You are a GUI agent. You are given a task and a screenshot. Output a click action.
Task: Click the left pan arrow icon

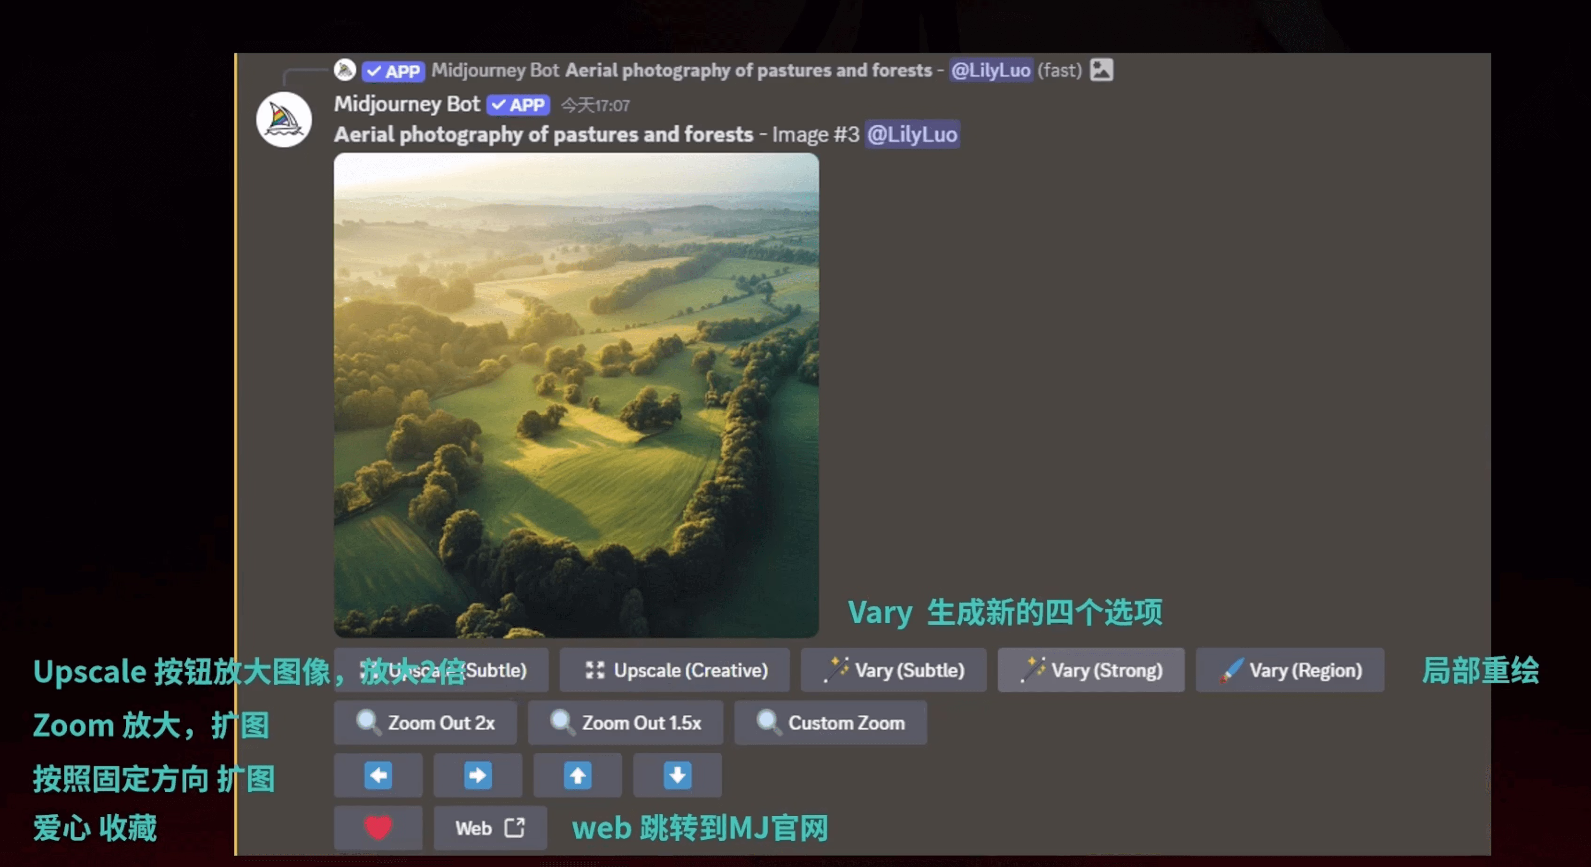tap(378, 775)
